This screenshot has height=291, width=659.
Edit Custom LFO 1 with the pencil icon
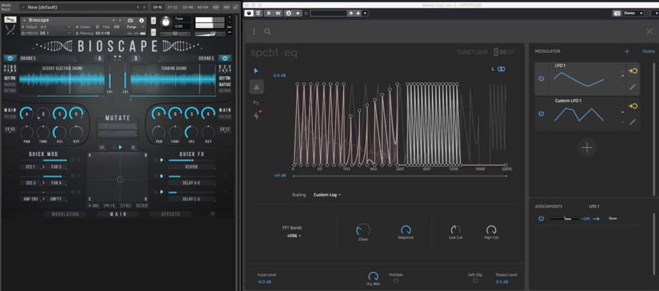[633, 122]
